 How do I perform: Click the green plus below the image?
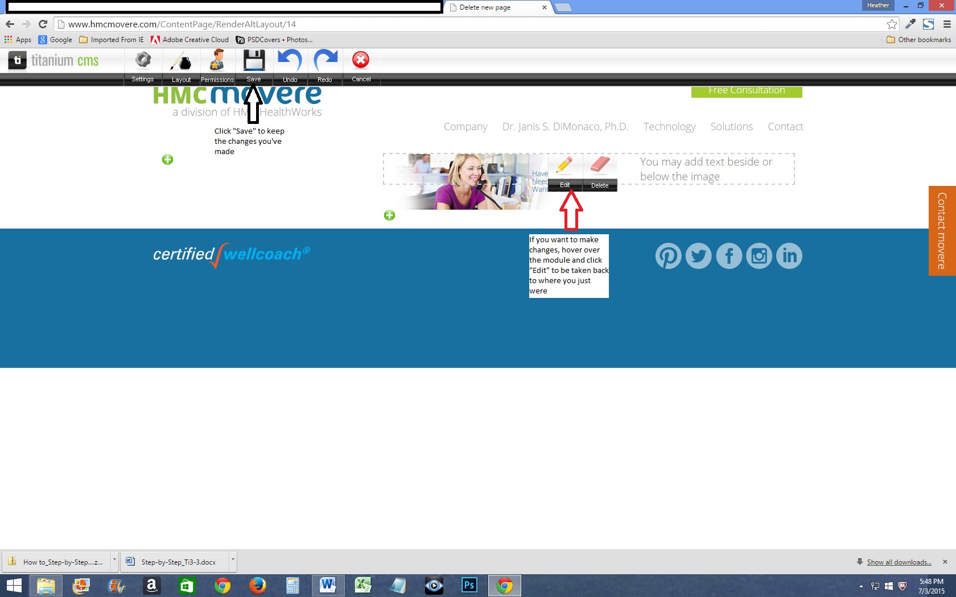pyautogui.click(x=389, y=215)
